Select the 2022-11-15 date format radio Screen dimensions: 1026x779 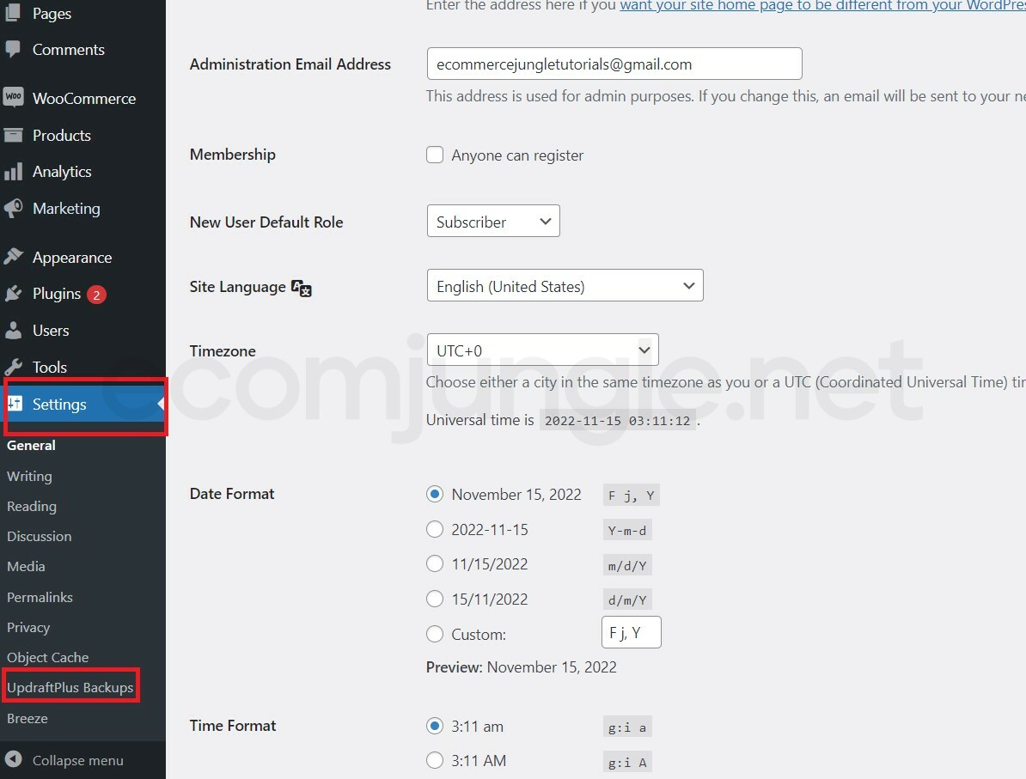coord(435,529)
